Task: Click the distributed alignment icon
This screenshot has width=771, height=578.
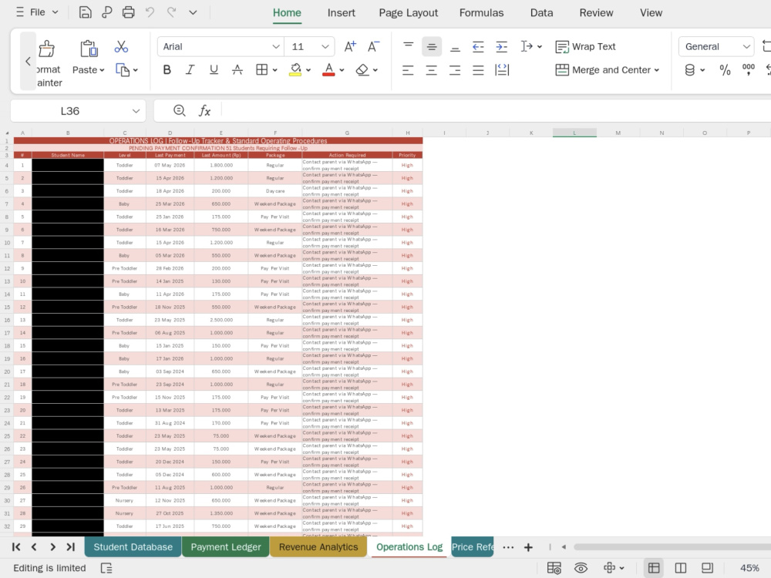Action: 502,70
